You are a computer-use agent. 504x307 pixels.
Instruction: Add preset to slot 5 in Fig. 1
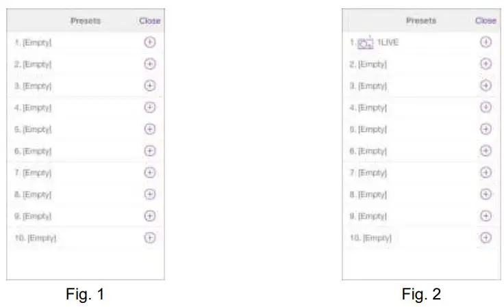pos(150,129)
